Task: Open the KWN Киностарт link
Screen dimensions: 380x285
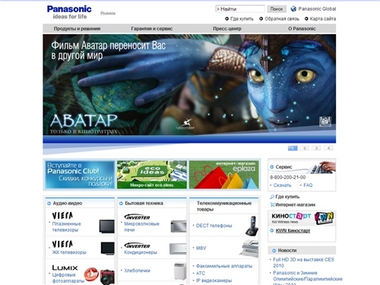Action: [293, 231]
